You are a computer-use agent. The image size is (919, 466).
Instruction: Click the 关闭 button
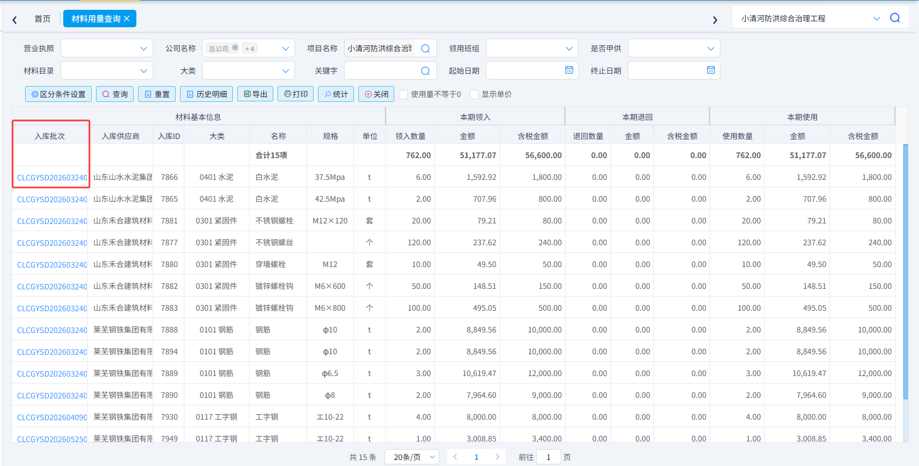pos(376,94)
